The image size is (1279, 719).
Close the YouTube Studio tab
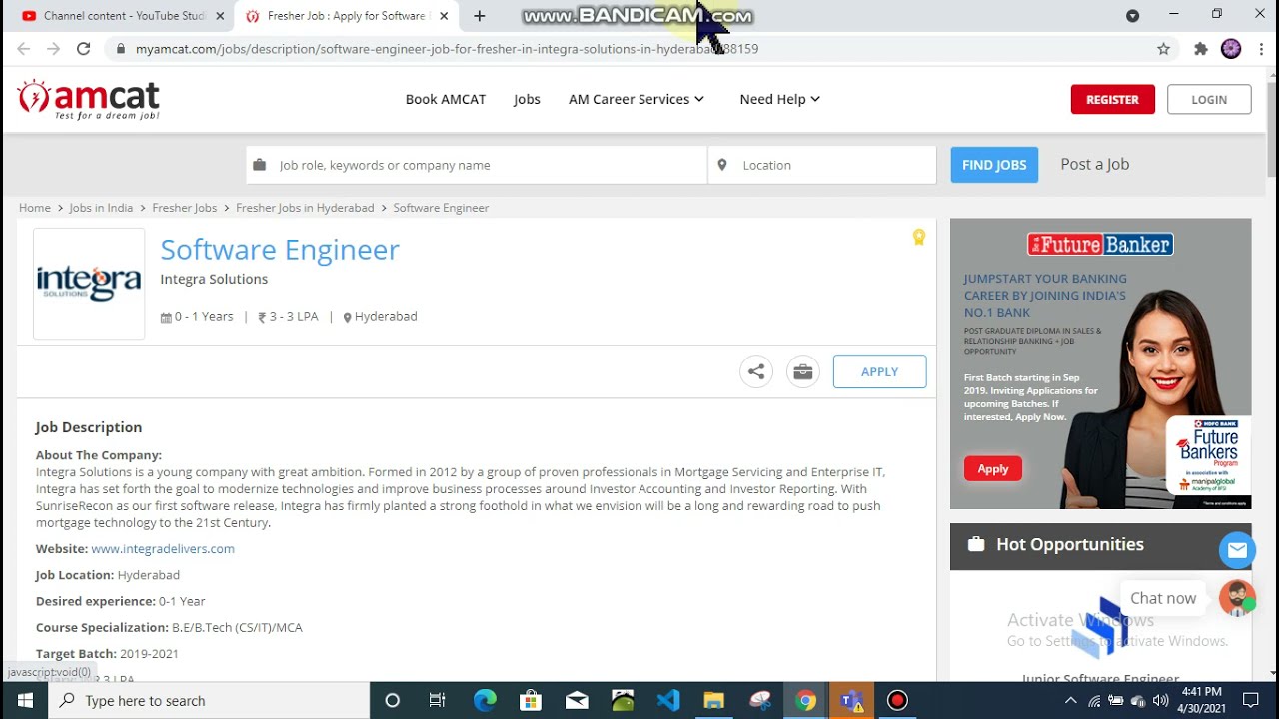220,16
